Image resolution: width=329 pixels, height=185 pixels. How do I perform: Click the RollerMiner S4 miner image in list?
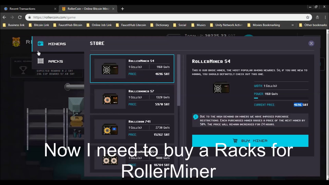point(110,69)
